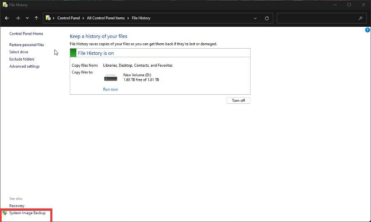Expand chevron before Control Panel breadcrumb

[x=54, y=18]
